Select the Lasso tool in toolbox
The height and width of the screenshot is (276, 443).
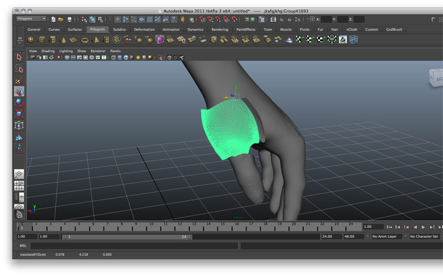pos(19,69)
